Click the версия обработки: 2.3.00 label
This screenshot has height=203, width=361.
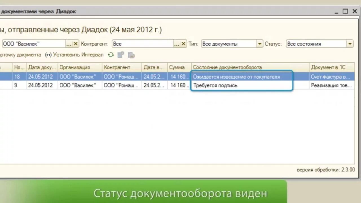pyautogui.click(x=326, y=170)
